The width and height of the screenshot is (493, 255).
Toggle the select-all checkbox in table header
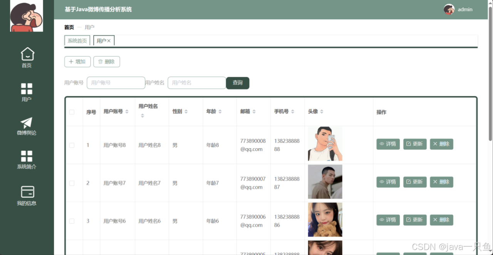(72, 112)
